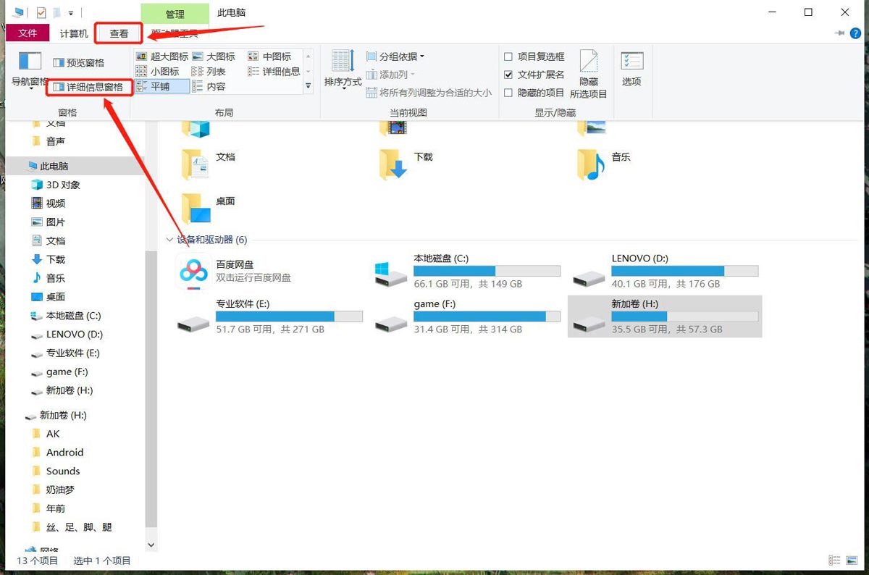
Task: Click 隐藏所选项目 in the ribbon
Action: click(x=589, y=75)
